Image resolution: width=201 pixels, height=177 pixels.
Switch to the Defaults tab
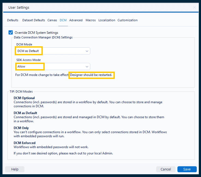click(x=13, y=20)
